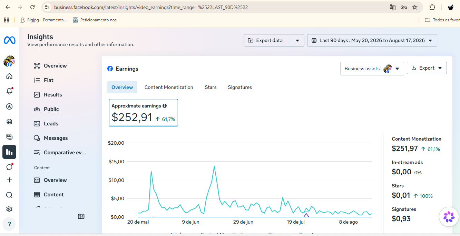Click the search magnifier icon in sidebar
The width and height of the screenshot is (460, 236).
coord(9,195)
